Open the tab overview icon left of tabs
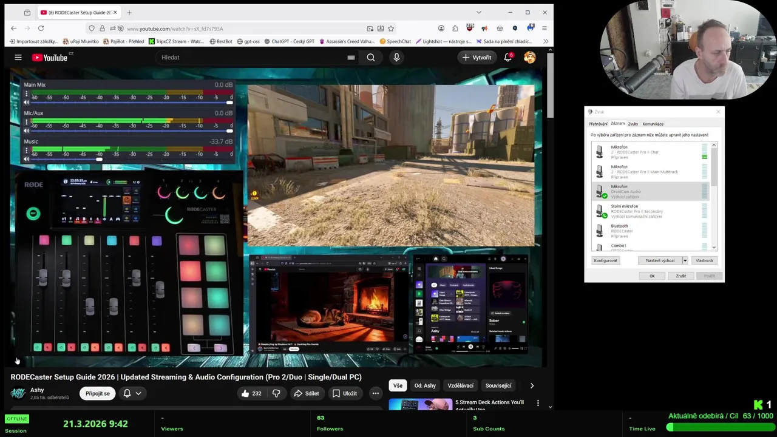This screenshot has width=777, height=437. click(x=27, y=12)
